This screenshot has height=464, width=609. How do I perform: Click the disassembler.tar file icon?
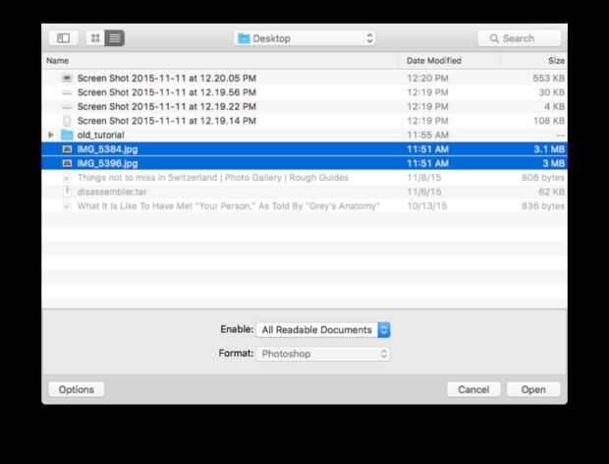(x=67, y=192)
